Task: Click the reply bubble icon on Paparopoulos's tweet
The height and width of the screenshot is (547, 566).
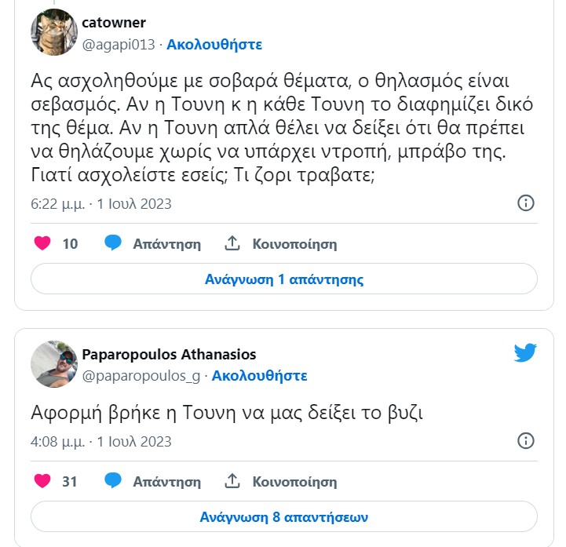Action: 113,481
